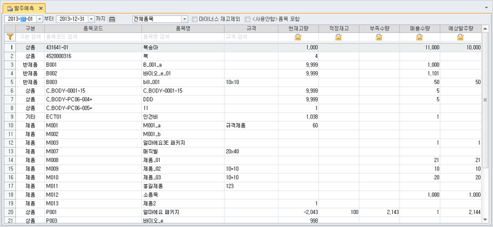Click lock filter icon under 적정재고 column
The image size is (493, 227).
338,37
